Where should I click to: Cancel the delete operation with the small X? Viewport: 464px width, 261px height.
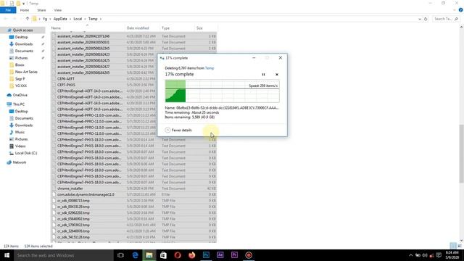(277, 75)
